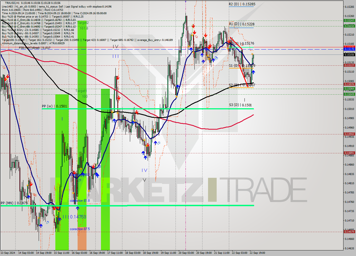Click the 17 Sep 11:00 time axis label
356x256 pixels.
pos(115,253)
